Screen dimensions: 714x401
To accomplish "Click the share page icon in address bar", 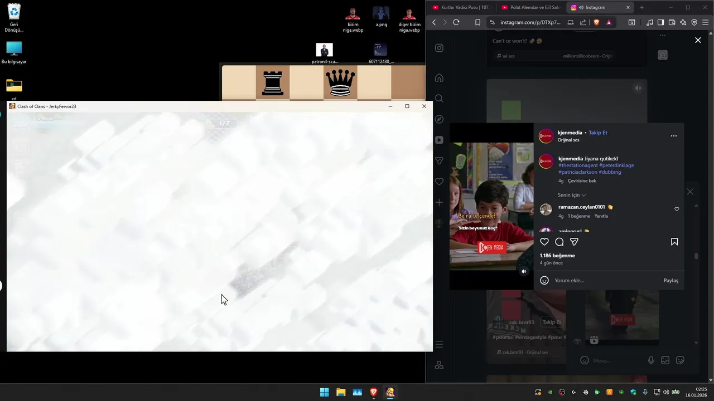I will 583,22.
